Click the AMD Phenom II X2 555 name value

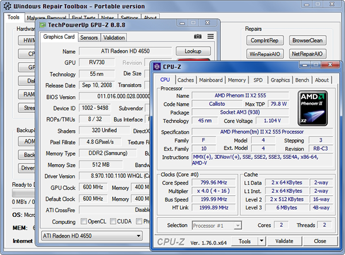(x=240, y=96)
